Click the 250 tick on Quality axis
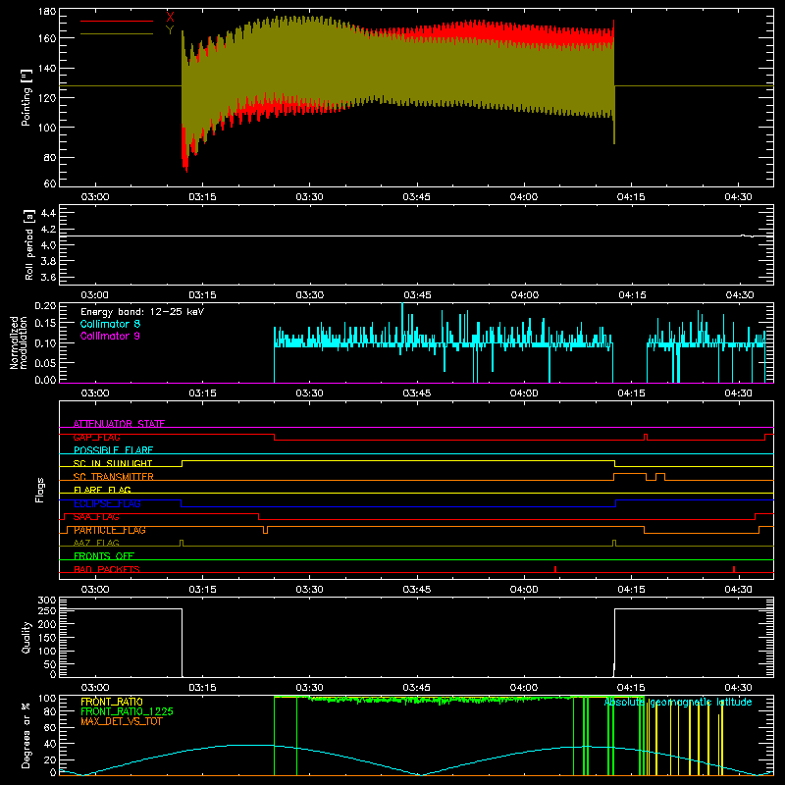The image size is (785, 785). click(x=47, y=611)
